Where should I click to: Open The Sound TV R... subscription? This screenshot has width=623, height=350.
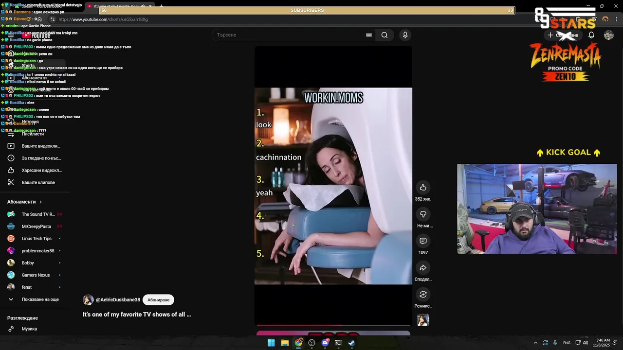[x=35, y=214]
